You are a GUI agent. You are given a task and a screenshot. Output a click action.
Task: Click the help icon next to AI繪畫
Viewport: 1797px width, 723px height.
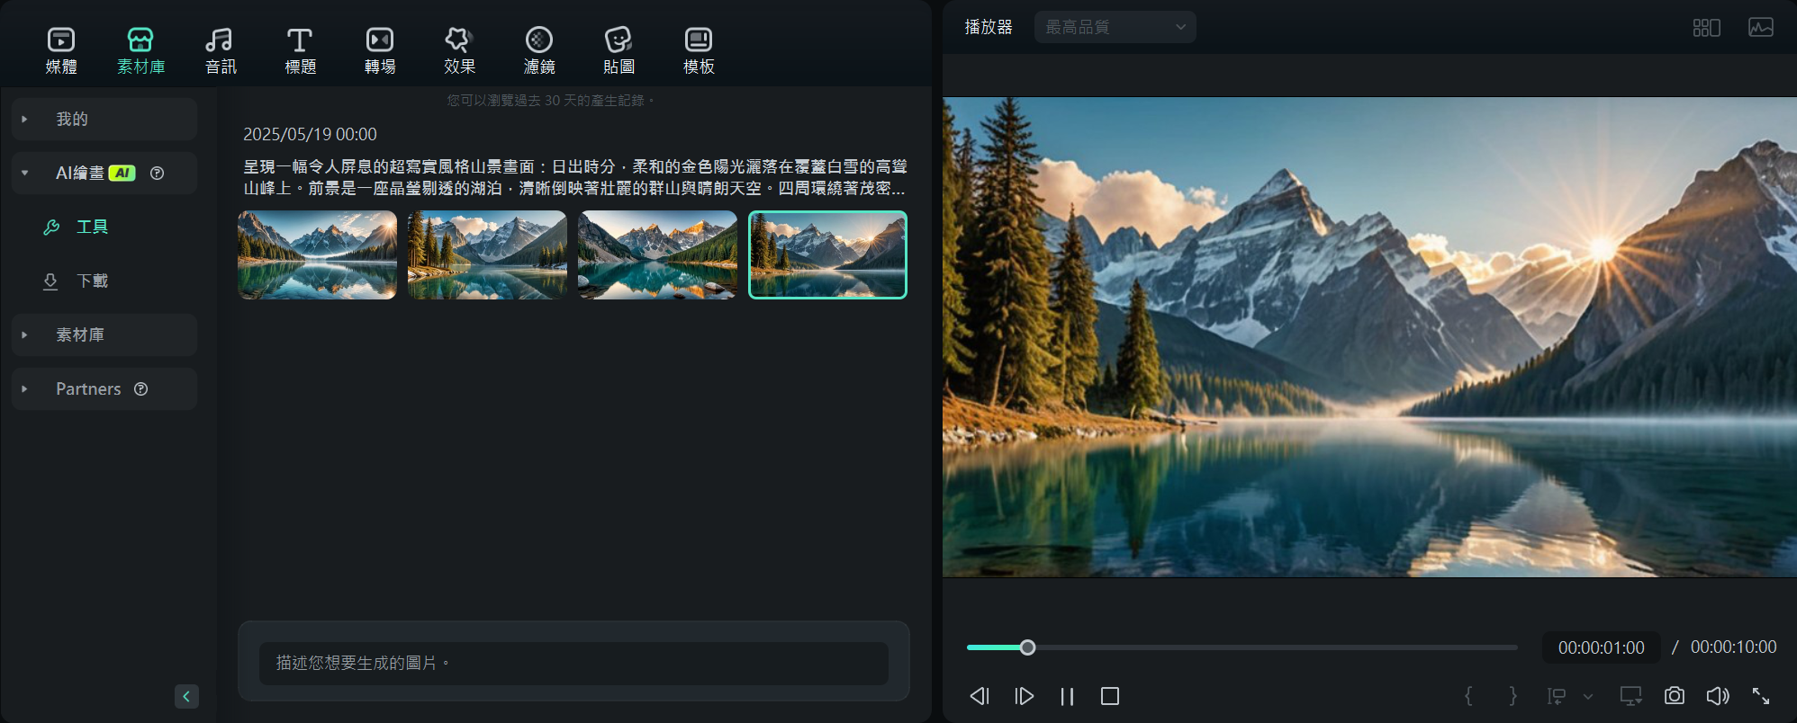[x=157, y=173]
